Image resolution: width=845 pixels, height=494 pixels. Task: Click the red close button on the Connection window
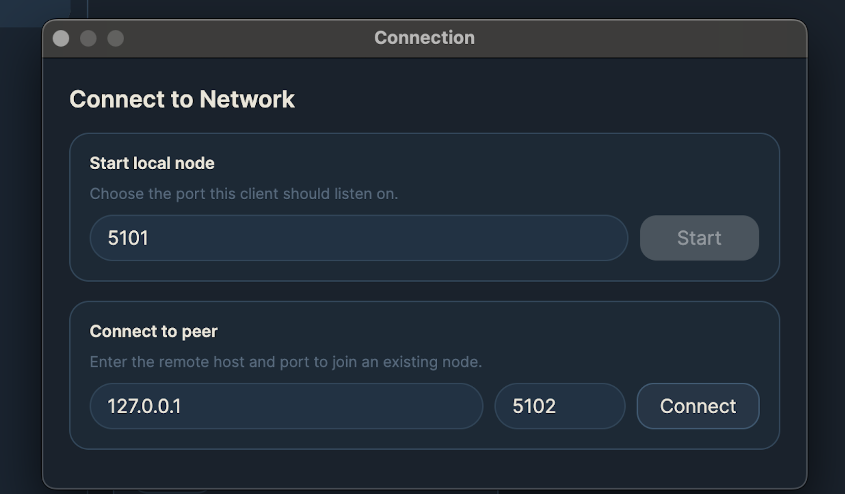click(x=61, y=38)
